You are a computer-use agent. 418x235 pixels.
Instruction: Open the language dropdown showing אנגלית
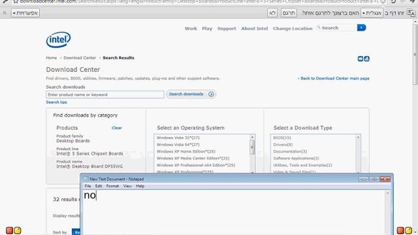372,13
